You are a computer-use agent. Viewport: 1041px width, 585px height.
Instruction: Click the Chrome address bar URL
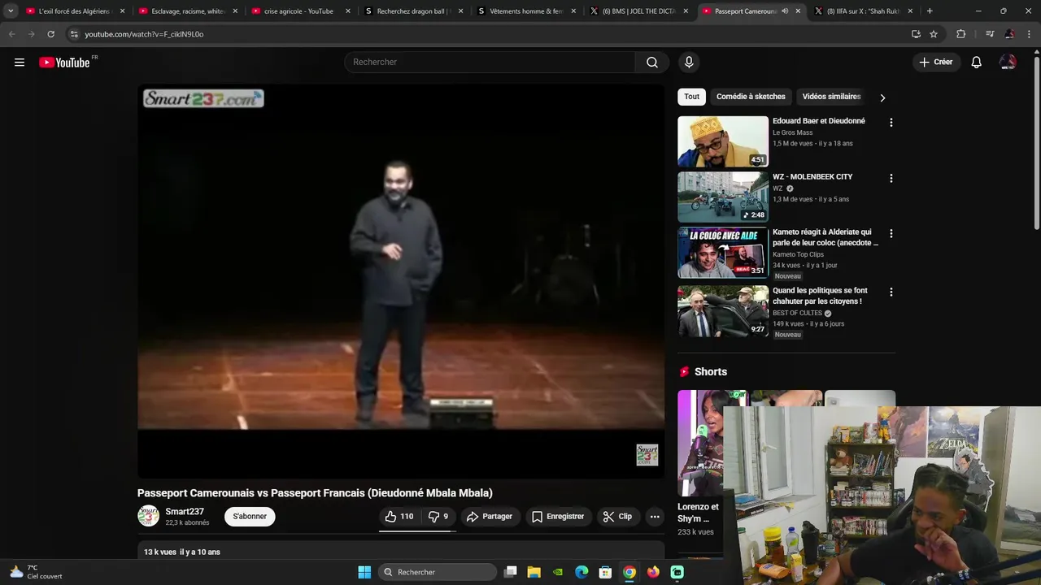coord(144,34)
